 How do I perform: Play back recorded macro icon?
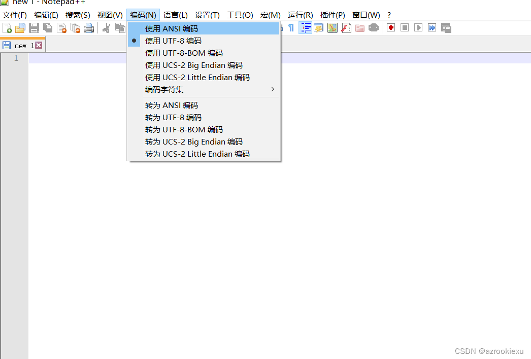pyautogui.click(x=418, y=28)
